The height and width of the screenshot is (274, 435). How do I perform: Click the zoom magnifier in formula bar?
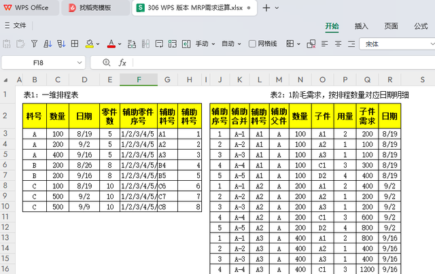tap(106, 63)
